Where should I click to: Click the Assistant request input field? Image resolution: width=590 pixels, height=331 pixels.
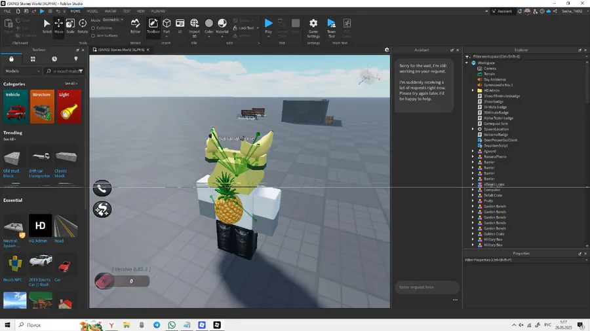tap(427, 287)
